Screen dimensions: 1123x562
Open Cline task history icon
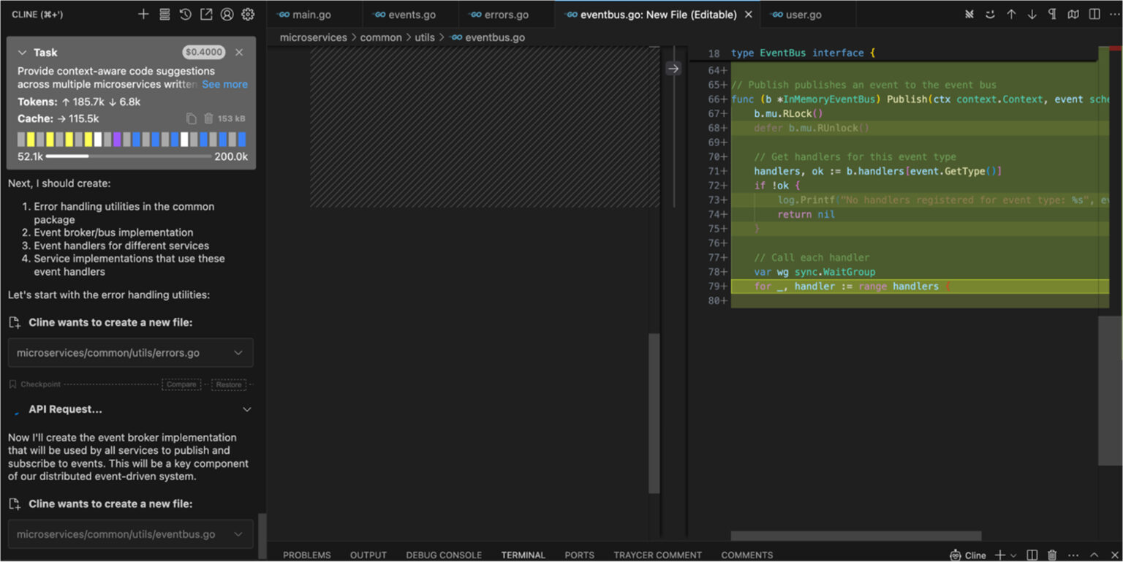(x=186, y=15)
